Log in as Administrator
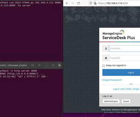Screen dimensions: 140x117 click(111, 101)
